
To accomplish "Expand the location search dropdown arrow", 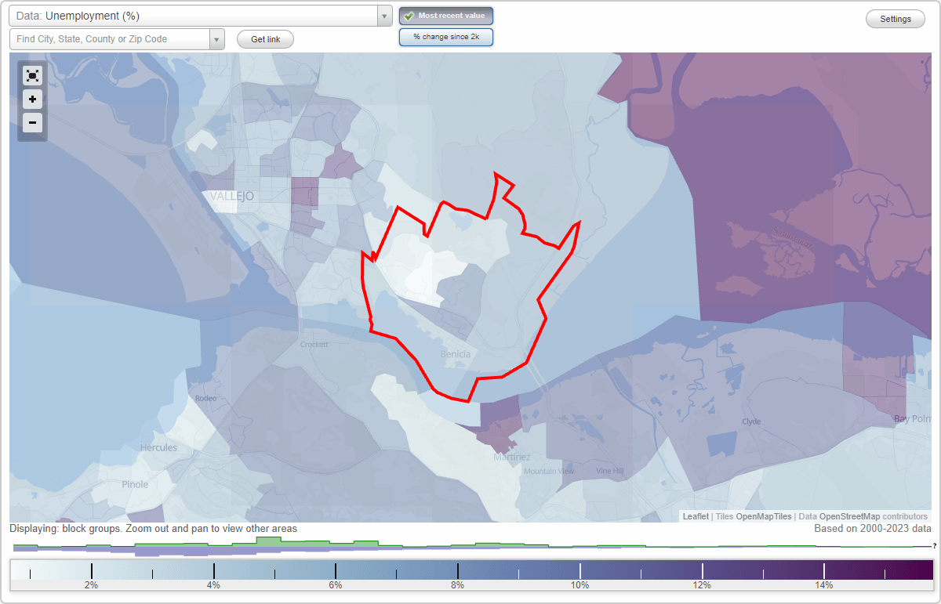I will 217,38.
